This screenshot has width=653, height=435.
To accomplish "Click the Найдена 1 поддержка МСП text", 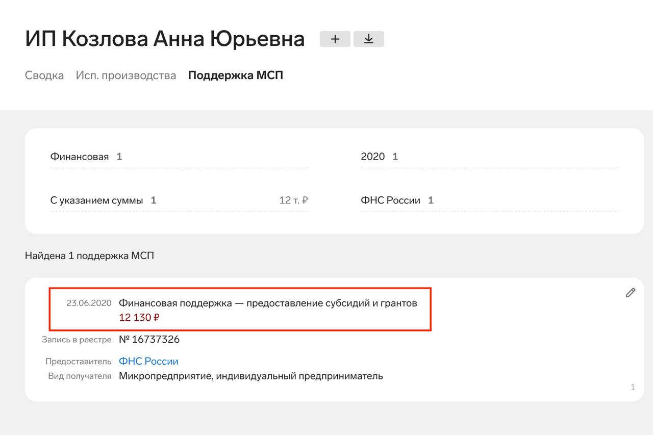I will (89, 255).
